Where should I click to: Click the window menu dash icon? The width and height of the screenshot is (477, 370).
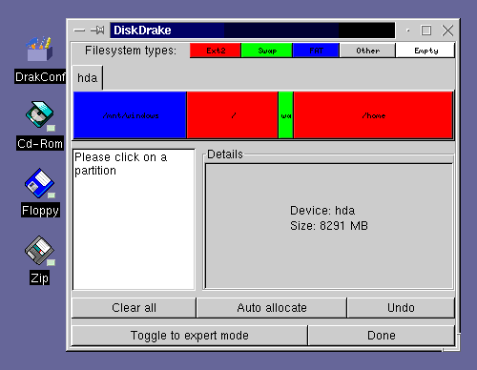click(79, 31)
